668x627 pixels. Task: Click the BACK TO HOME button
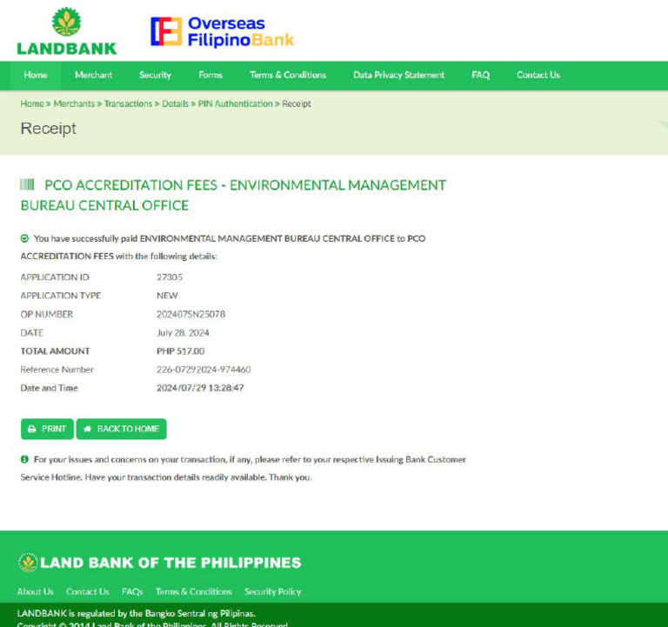(122, 429)
